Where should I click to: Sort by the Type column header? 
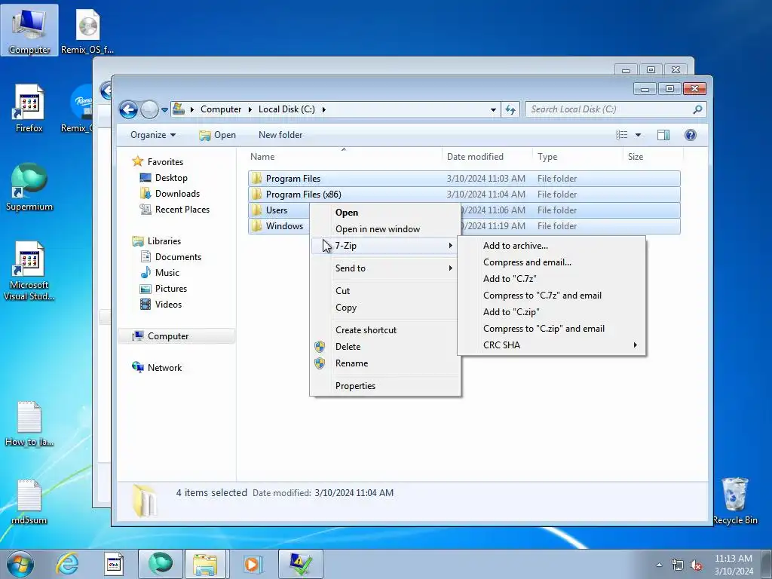pos(547,157)
